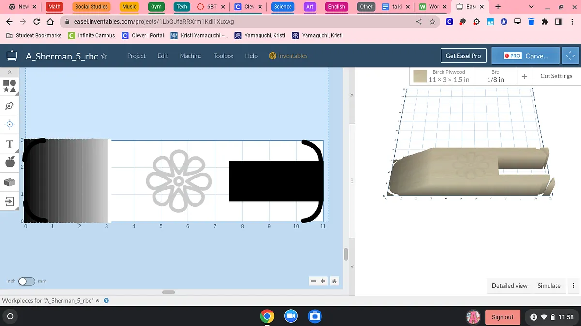Click the Get Easel Pro button
Screen dimensions: 581x326
pyautogui.click(x=463, y=56)
